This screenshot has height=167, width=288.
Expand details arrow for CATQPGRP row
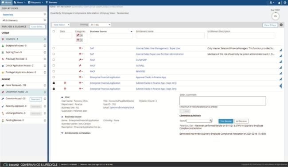[280, 62]
